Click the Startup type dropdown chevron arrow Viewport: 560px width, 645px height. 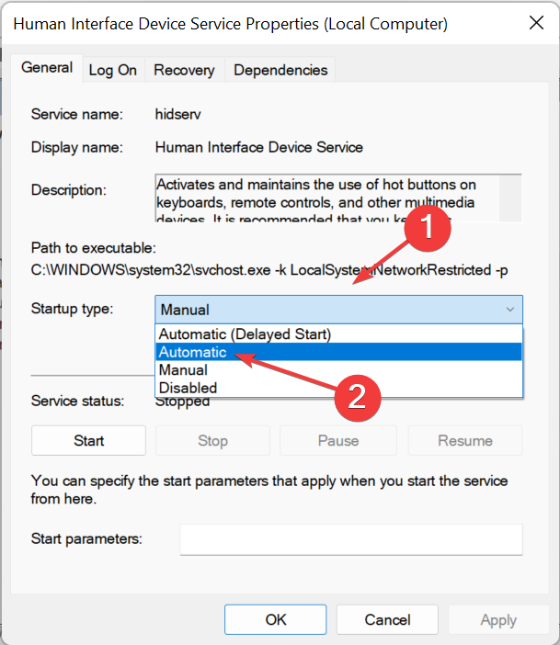point(510,310)
